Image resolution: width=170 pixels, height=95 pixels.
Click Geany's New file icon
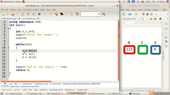tap(3, 14)
